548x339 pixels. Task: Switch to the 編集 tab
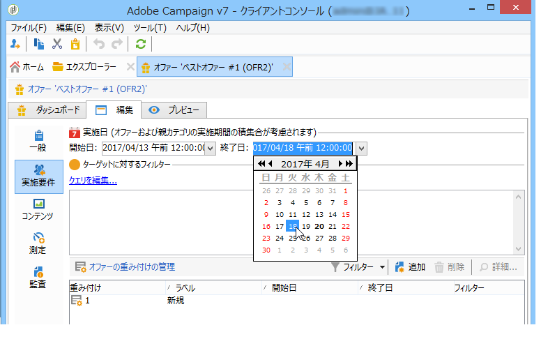(x=114, y=110)
